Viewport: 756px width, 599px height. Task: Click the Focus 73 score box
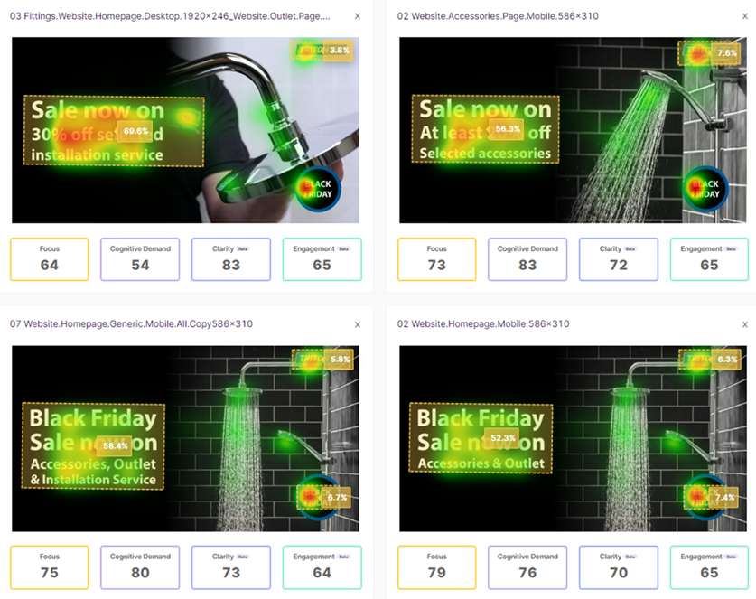[x=437, y=259]
